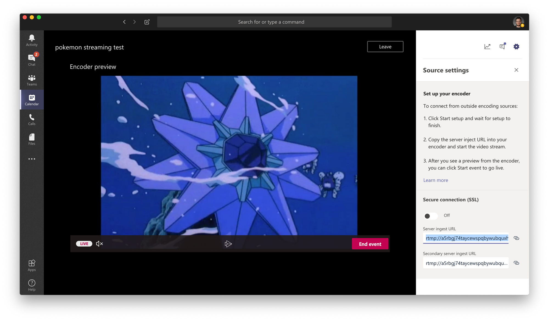Select the Server ingest URL field
Image resolution: width=549 pixels, height=321 pixels.
[466, 238]
